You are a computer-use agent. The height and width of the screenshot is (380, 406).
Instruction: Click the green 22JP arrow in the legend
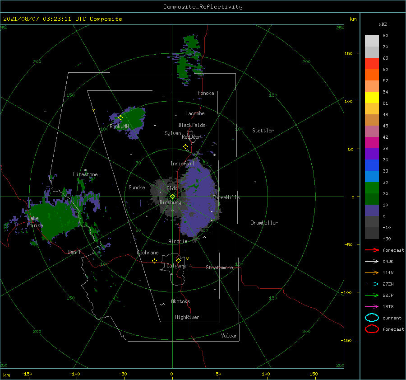(372, 295)
